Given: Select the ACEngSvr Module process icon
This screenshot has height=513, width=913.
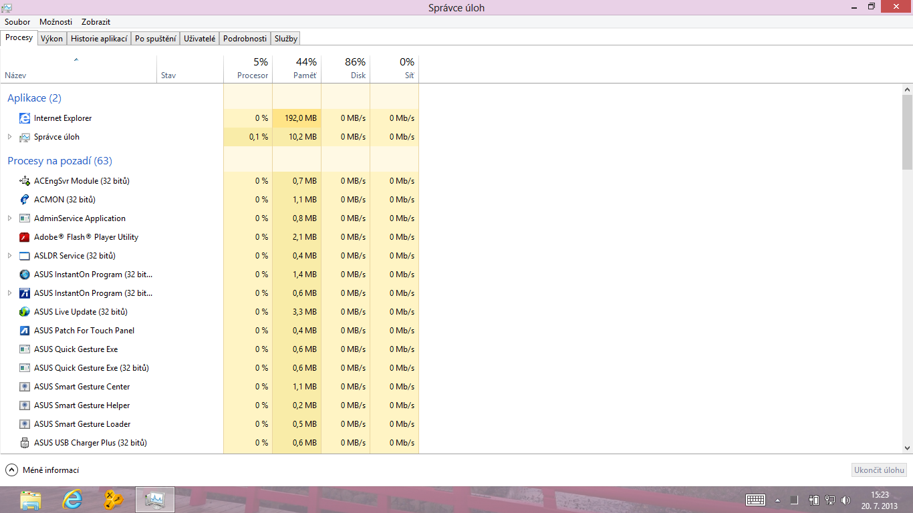Looking at the screenshot, I should pos(25,181).
